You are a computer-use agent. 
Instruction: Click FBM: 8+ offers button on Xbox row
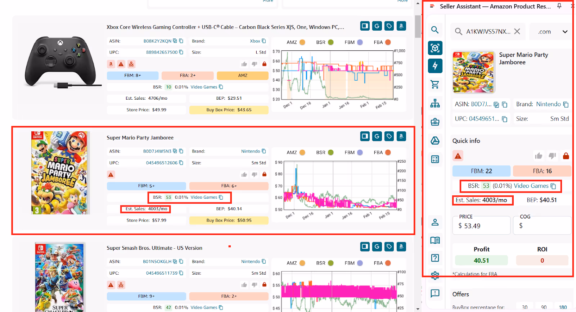point(132,76)
